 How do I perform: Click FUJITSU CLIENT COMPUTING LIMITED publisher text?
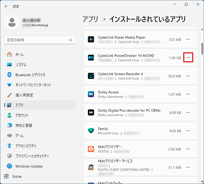tap(124, 170)
